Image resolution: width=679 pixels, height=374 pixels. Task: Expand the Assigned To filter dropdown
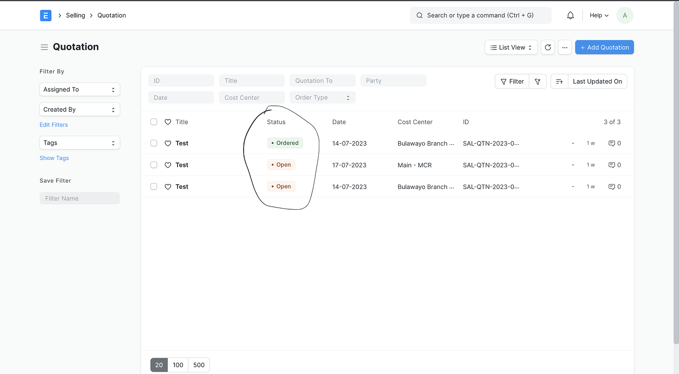point(79,89)
